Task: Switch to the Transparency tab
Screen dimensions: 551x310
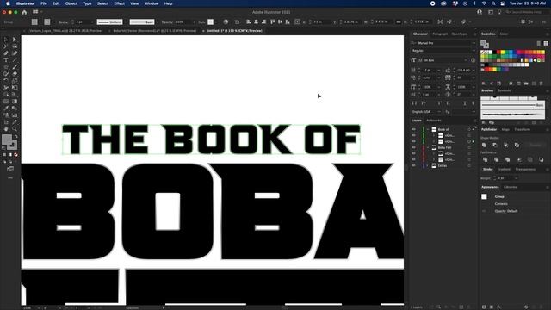Action: pyautogui.click(x=525, y=170)
